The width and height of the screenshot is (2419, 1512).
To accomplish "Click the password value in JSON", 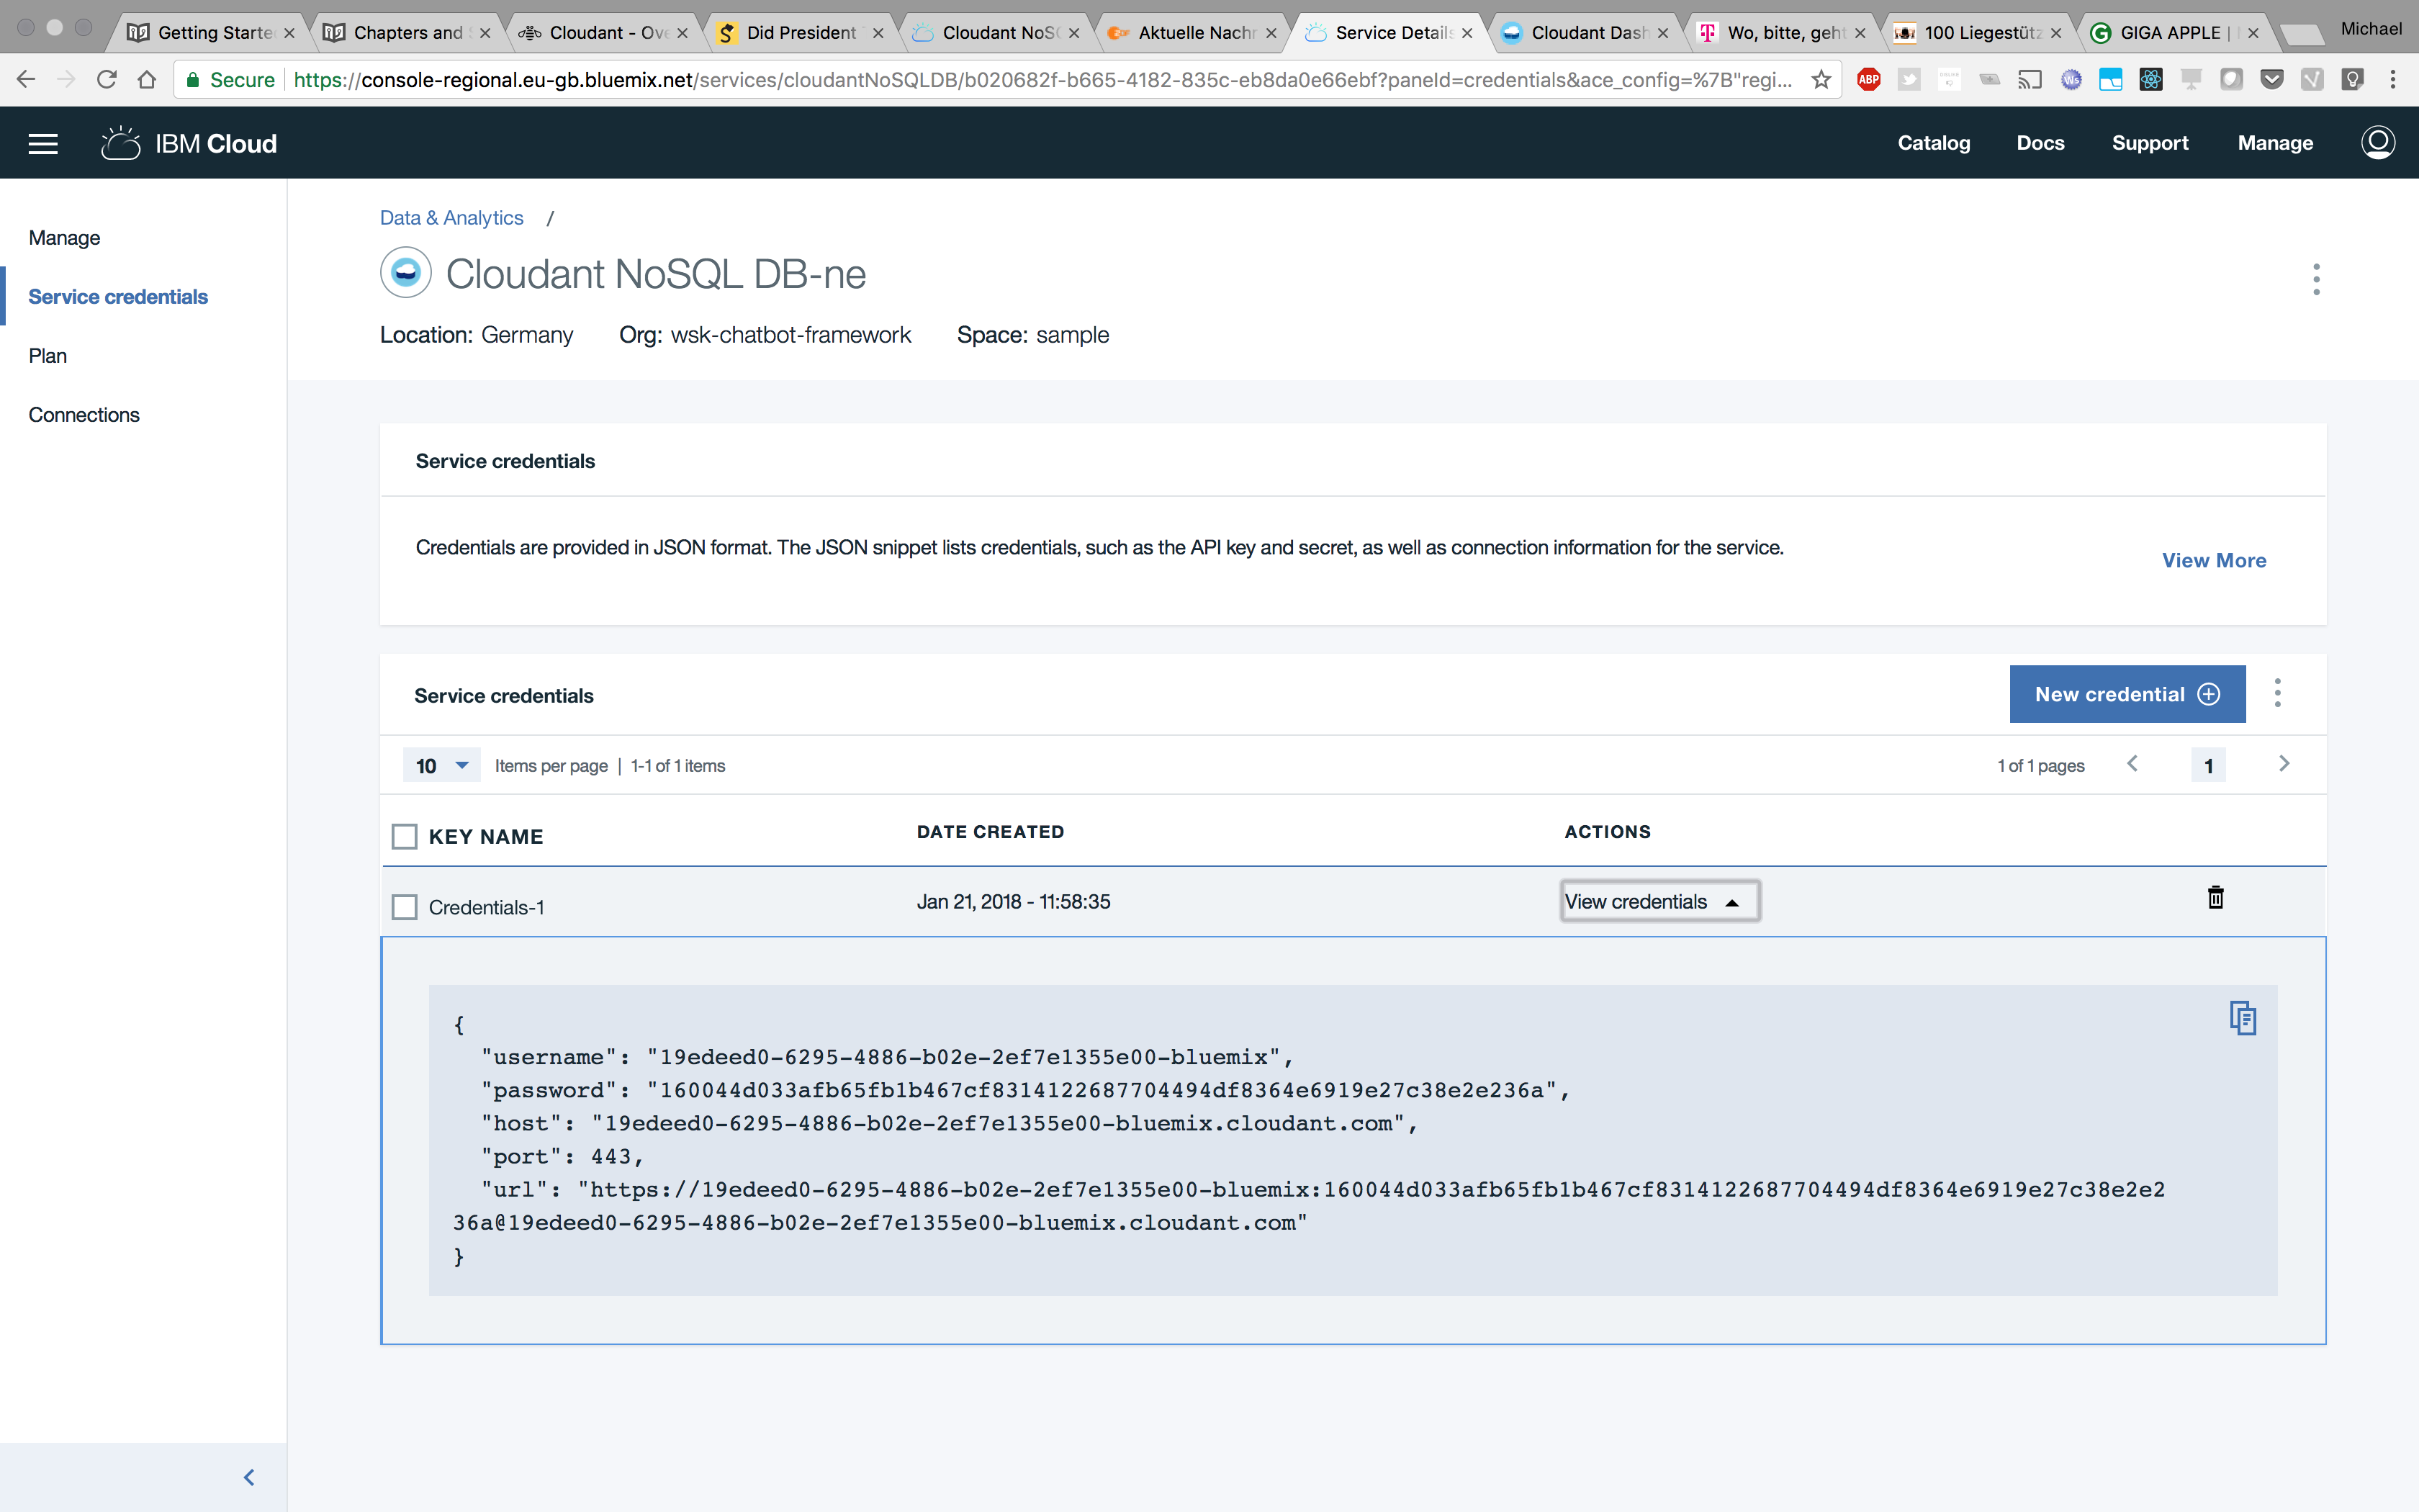I will click(1102, 1090).
